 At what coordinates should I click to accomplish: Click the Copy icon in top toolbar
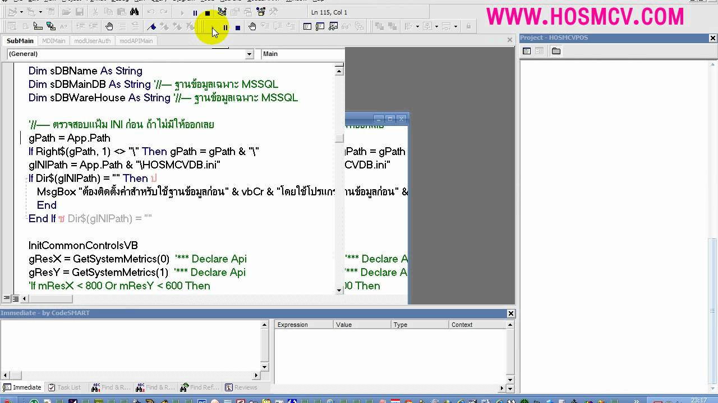[x=108, y=12]
